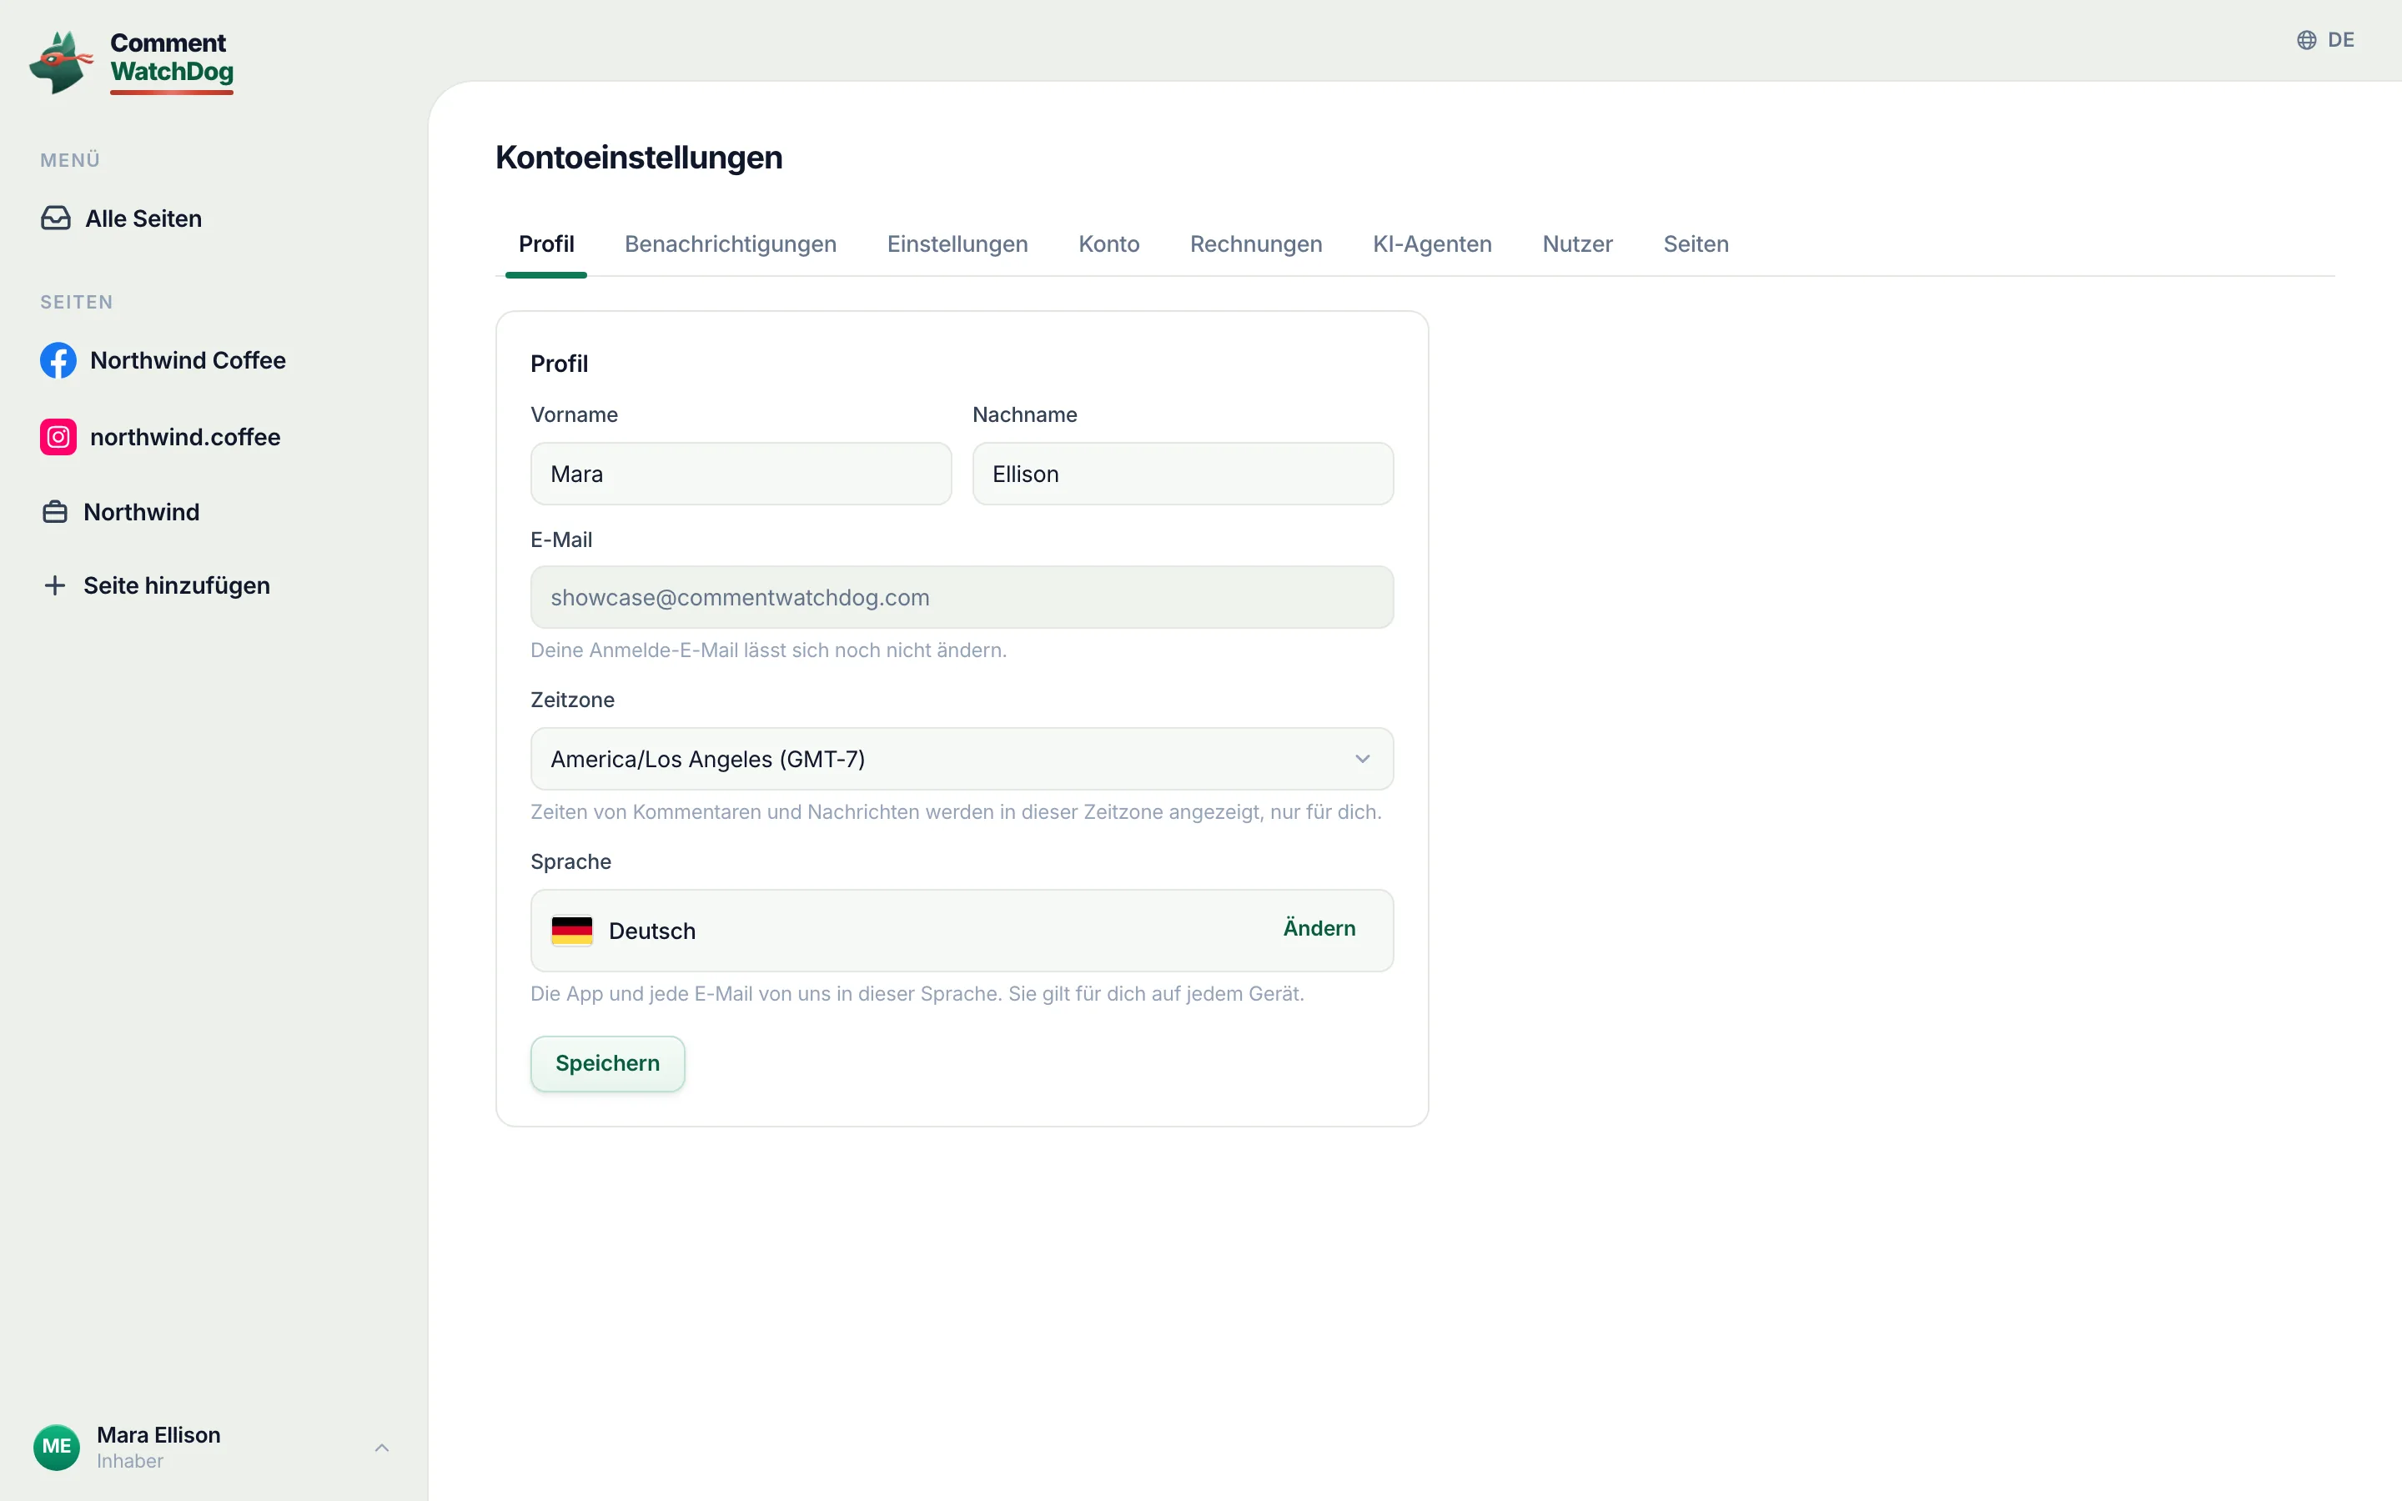Open the DE language switcher

point(2325,40)
